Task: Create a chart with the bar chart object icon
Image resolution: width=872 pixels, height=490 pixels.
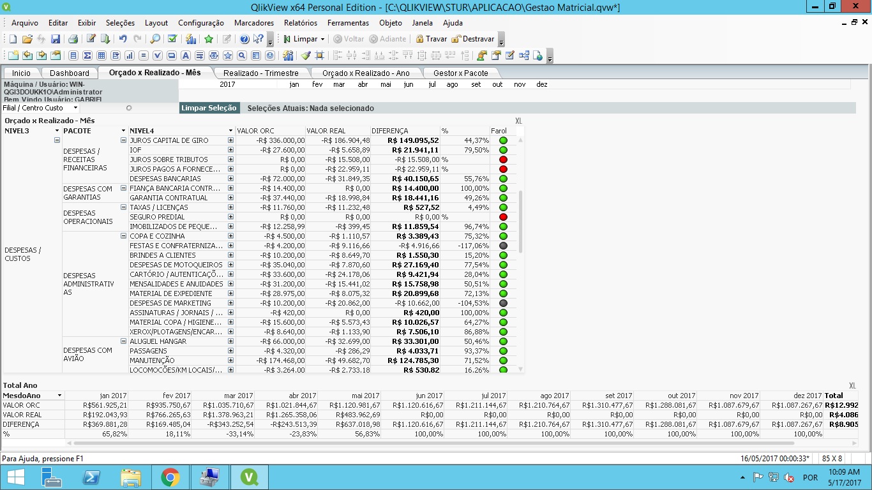Action: coord(130,56)
